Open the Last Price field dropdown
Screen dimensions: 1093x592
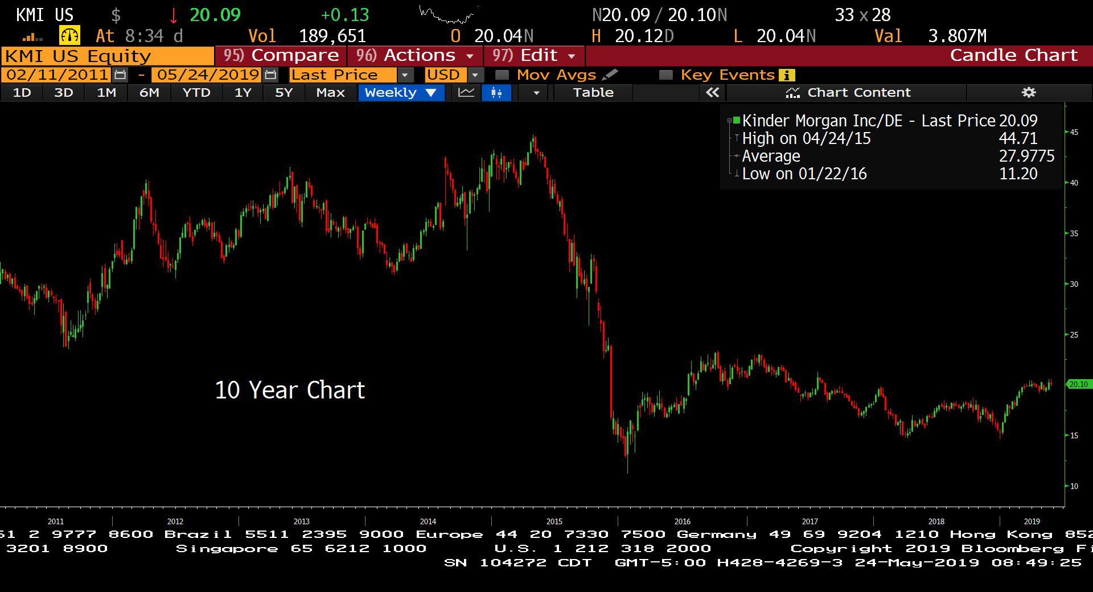pyautogui.click(x=405, y=75)
